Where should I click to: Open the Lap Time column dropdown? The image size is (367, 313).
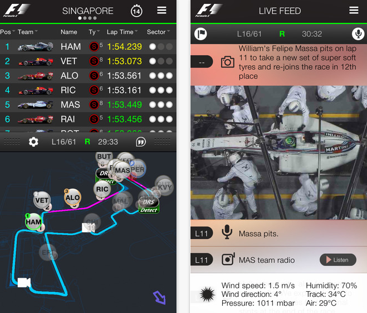click(x=122, y=32)
